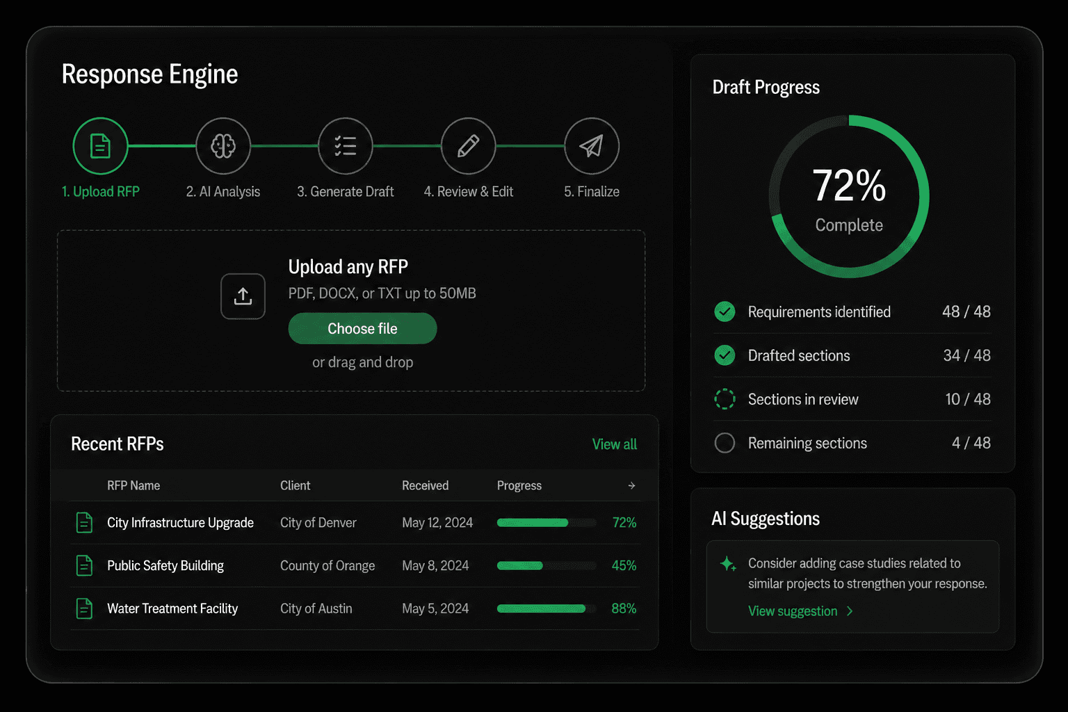This screenshot has height=712, width=1068.
Task: Click the May 12, 2024 received date
Action: tap(437, 523)
